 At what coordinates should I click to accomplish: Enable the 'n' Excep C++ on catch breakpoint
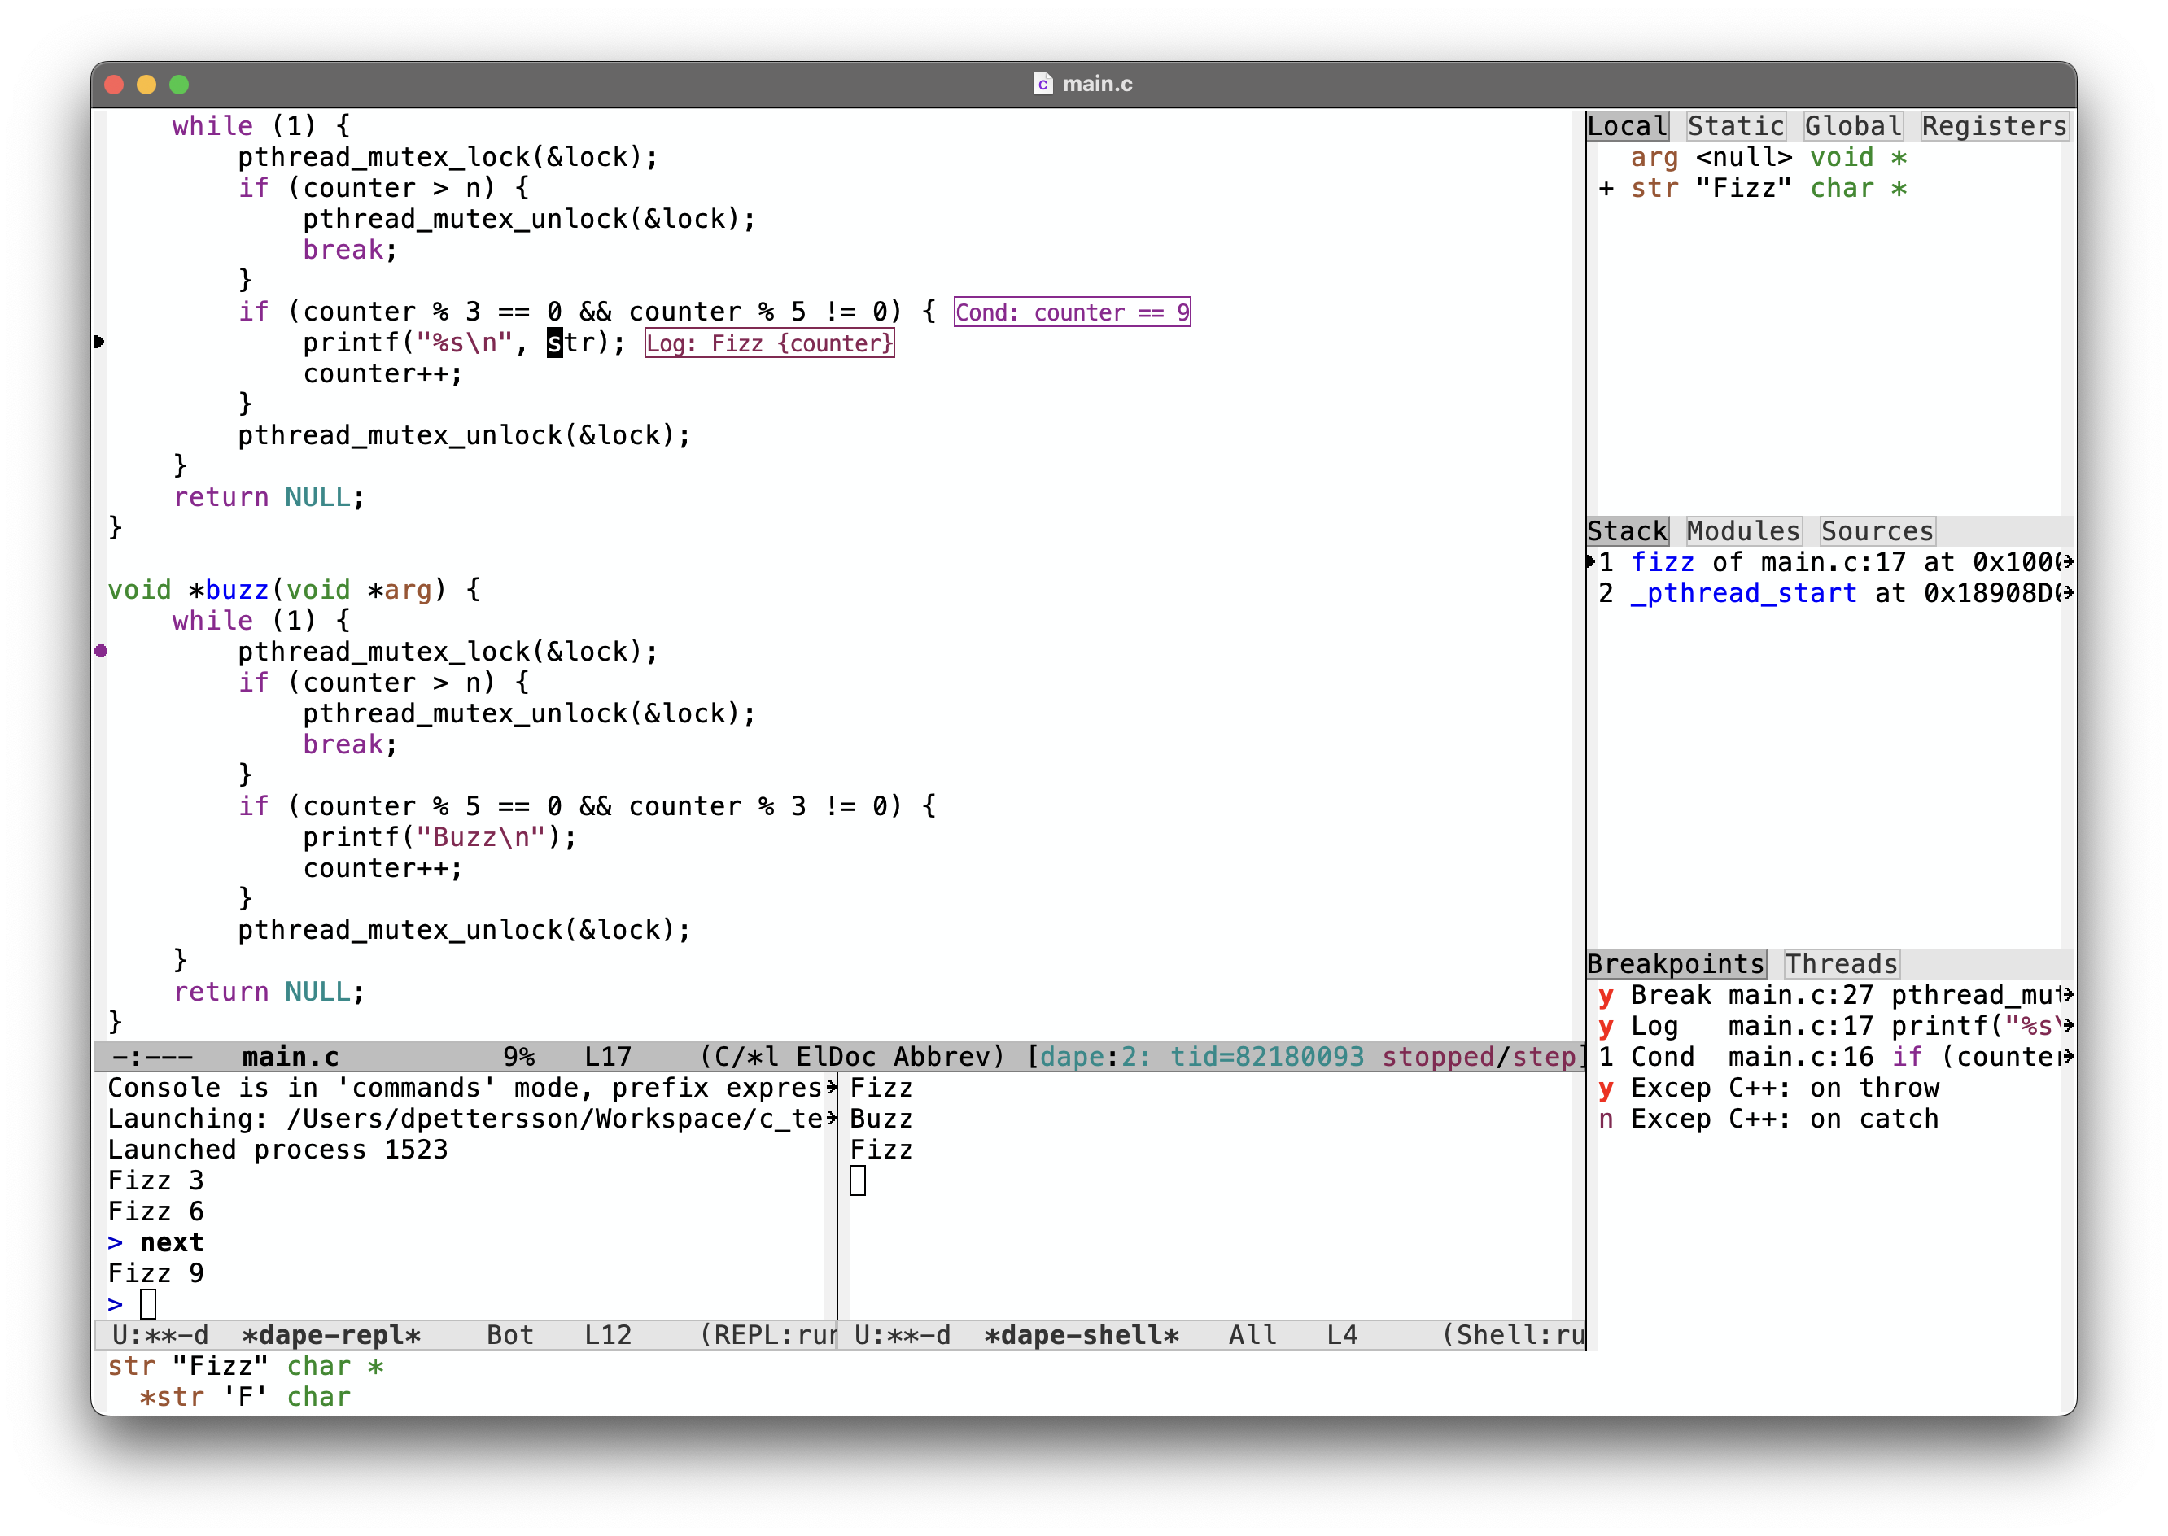[1605, 1119]
